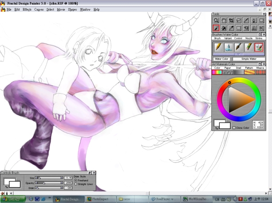Choose the Water drop brush icon
272x203 pixels.
coord(229,47)
